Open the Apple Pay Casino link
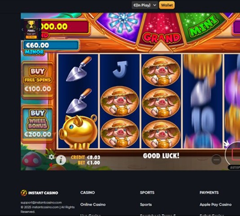The image size is (240, 216). pyautogui.click(x=215, y=204)
